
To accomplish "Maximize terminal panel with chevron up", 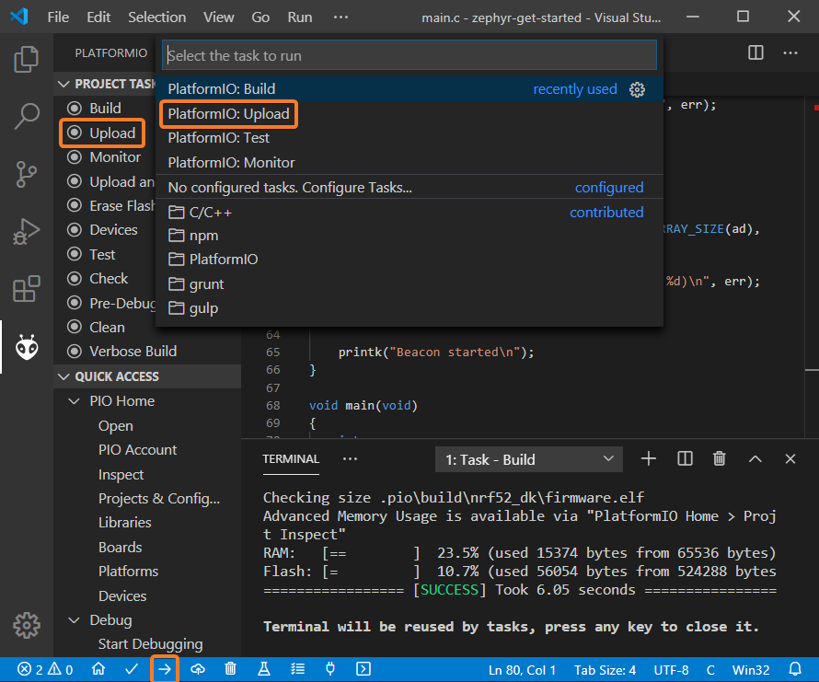I will 755,459.
